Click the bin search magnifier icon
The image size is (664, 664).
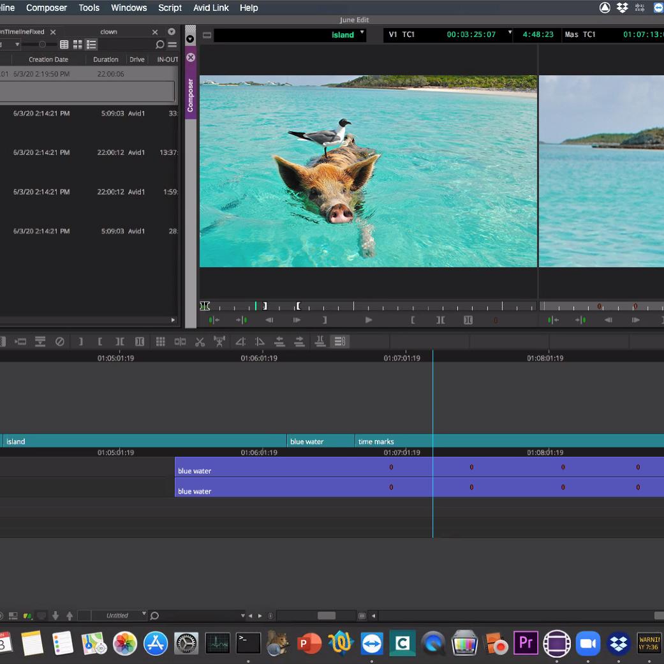click(159, 45)
